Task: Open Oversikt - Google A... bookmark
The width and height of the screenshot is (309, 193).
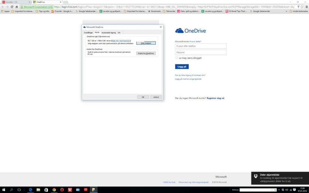Action: click(x=62, y=11)
